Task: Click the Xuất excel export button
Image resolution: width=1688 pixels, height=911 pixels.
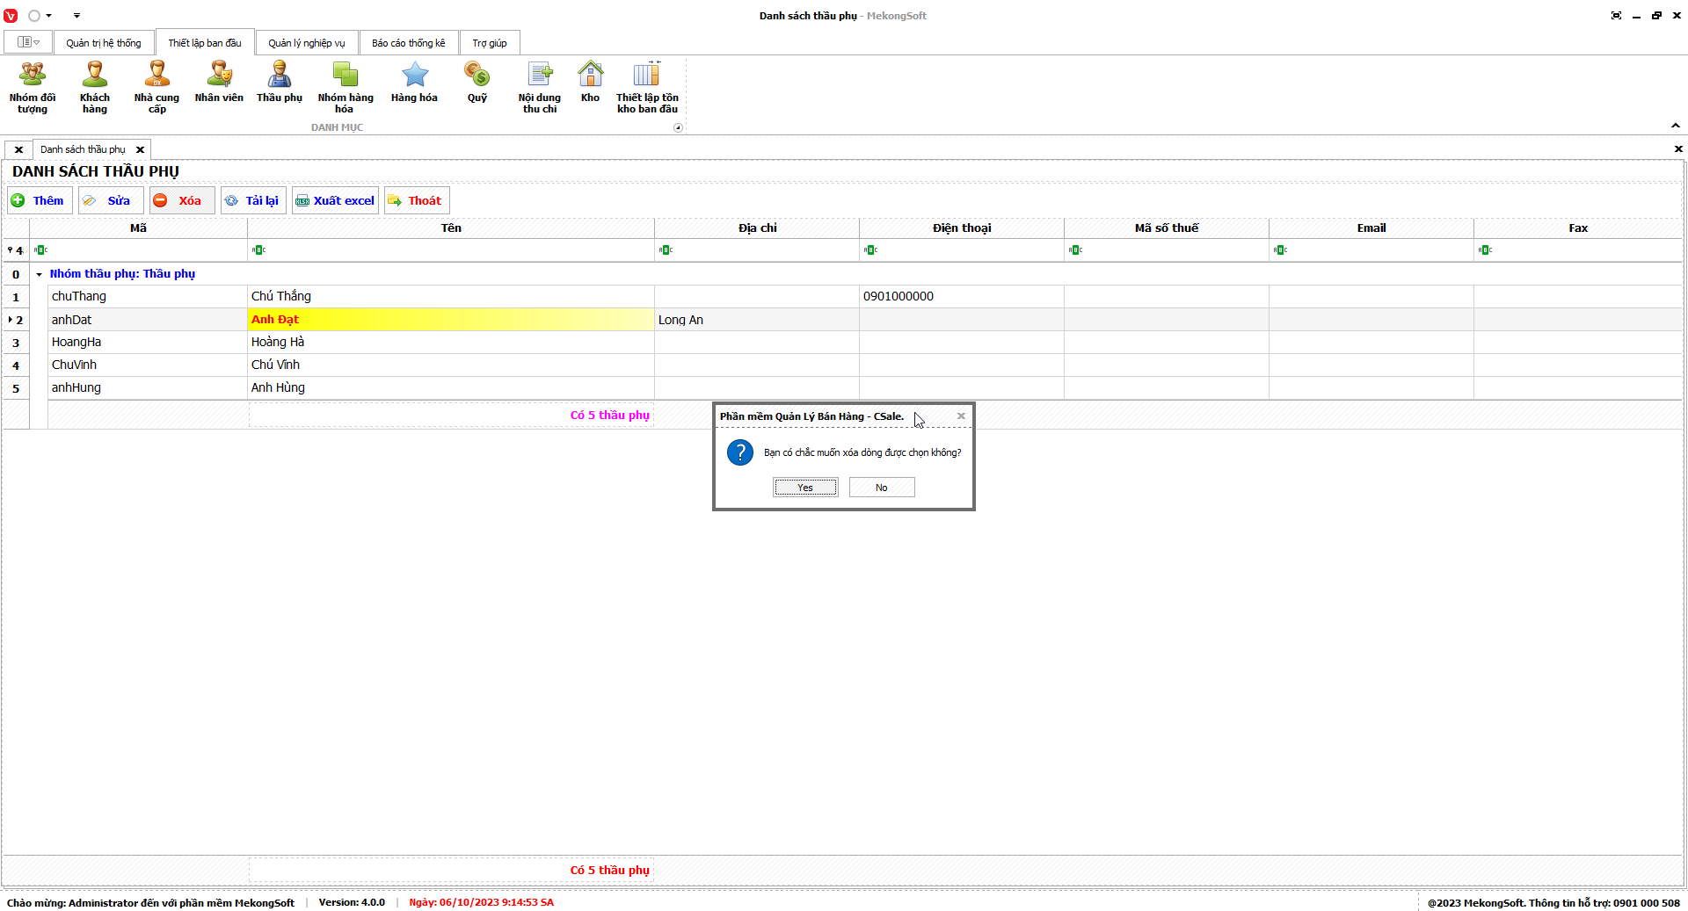Action: pyautogui.click(x=336, y=200)
